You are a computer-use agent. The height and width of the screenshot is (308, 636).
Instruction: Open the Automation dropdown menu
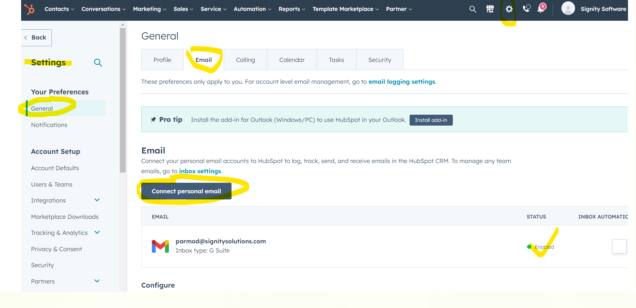(x=252, y=9)
